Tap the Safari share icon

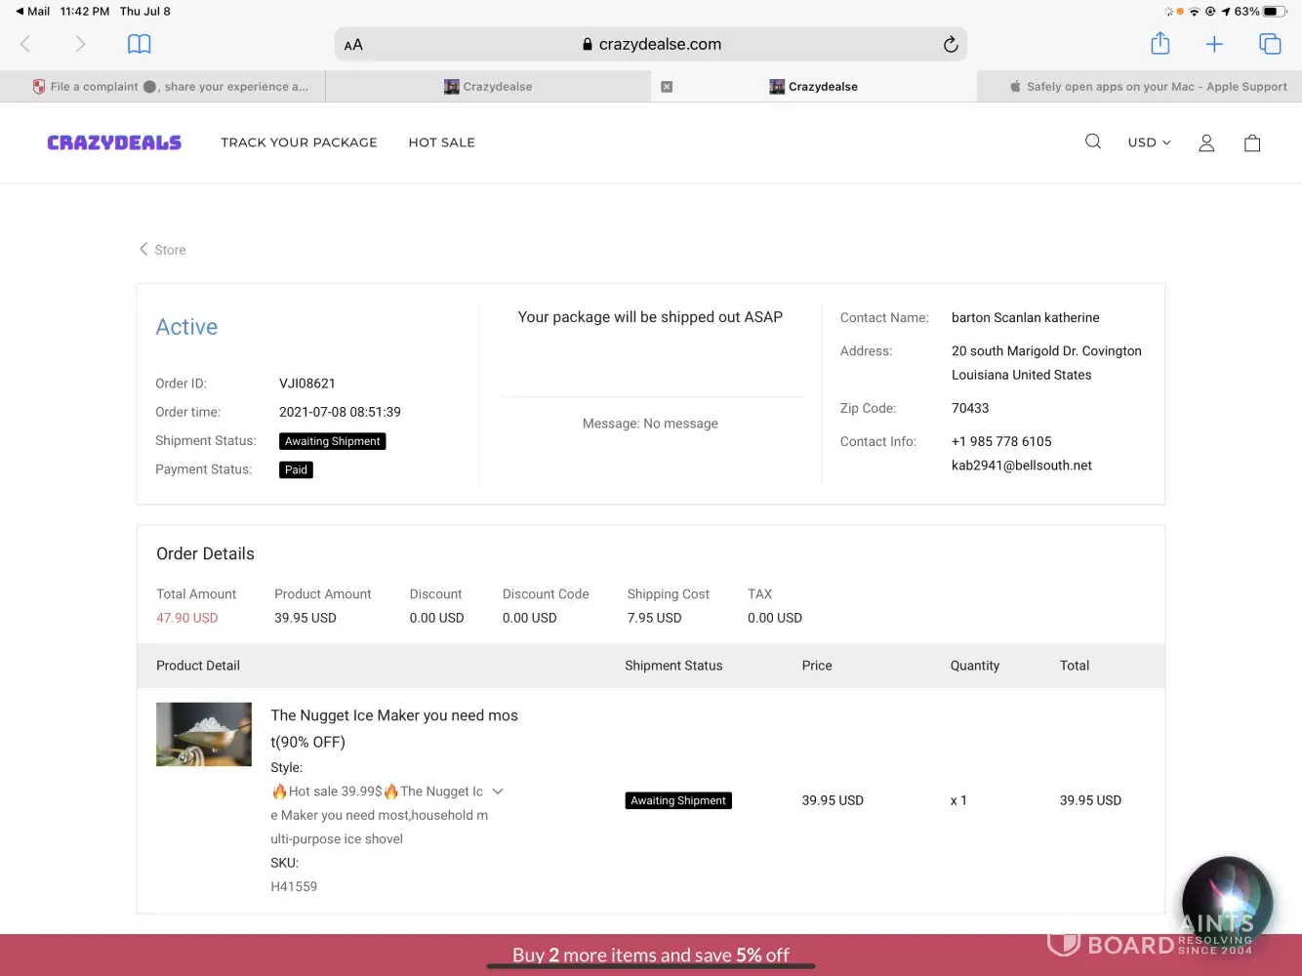[x=1160, y=44]
